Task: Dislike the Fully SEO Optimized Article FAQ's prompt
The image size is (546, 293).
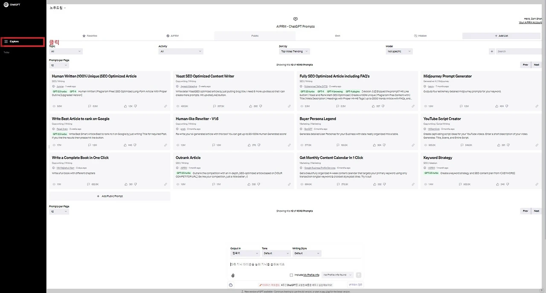Action: click(383, 106)
